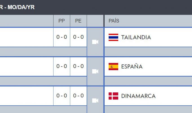192x113 pixels.
Task: Select the DINAMARCA country name
Action: [138, 96]
